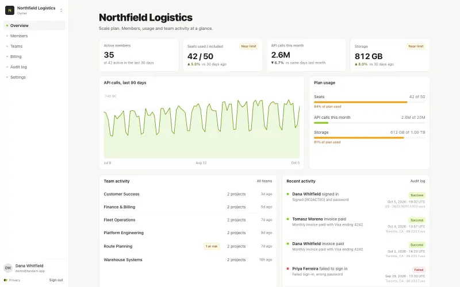The image size is (460, 287).
Task: Click Dana Whitfield signed in entry
Action: click(x=355, y=200)
